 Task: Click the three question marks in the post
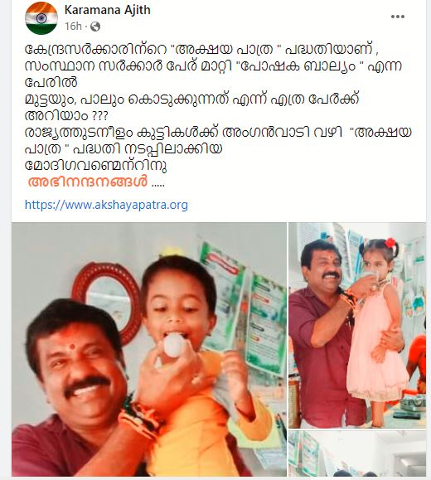click(99, 116)
